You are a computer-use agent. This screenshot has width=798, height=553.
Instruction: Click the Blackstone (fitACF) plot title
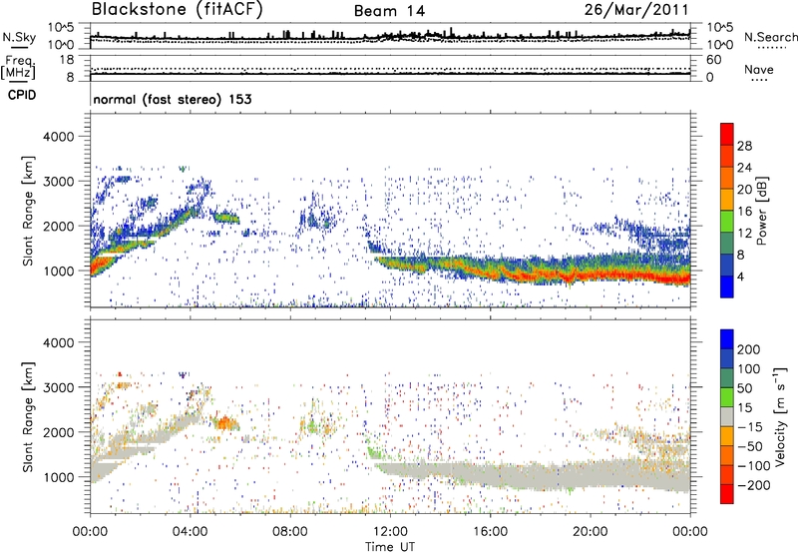(177, 10)
